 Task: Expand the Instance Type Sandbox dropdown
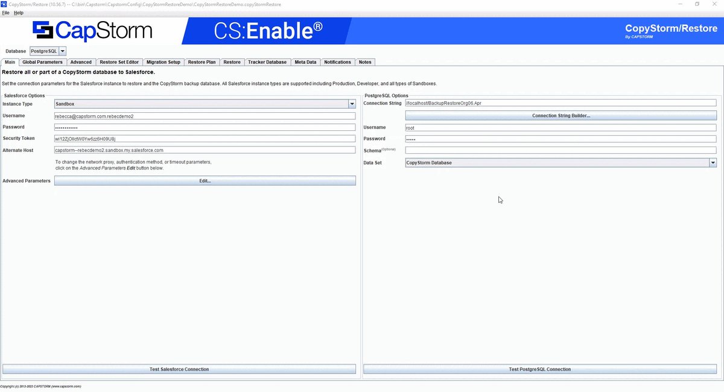[x=205, y=104]
